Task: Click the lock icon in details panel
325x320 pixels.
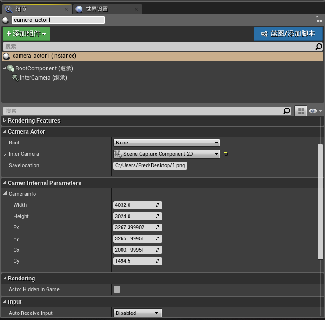Action: click(318, 20)
